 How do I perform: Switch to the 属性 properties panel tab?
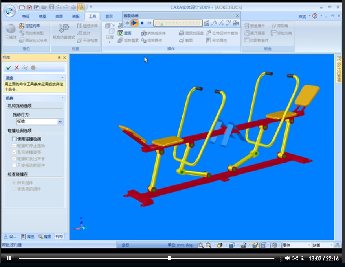(x=28, y=237)
